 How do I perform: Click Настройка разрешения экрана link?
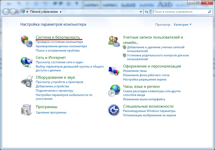[145, 79]
